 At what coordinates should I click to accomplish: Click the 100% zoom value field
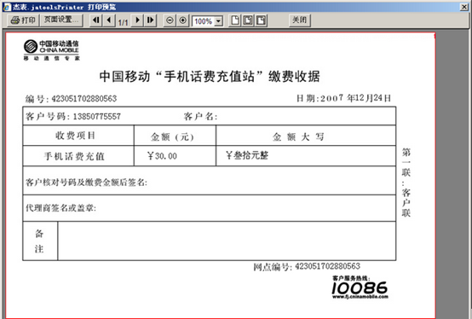(x=204, y=21)
